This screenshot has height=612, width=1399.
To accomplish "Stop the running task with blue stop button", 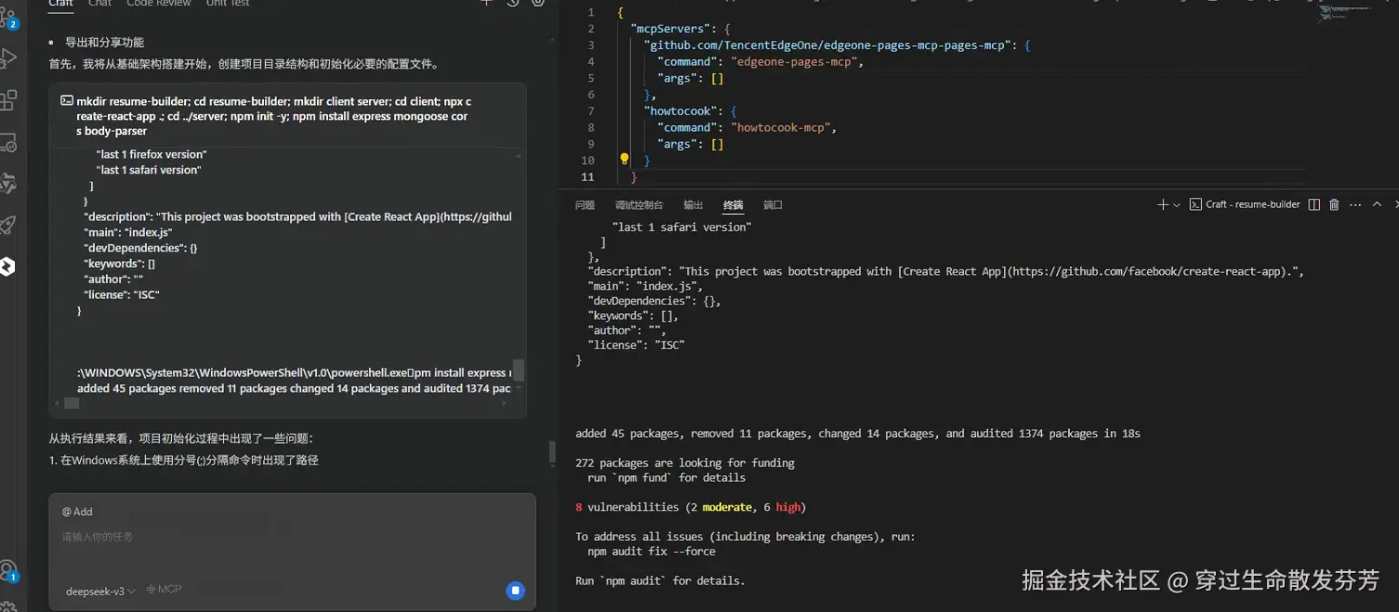I will [515, 591].
